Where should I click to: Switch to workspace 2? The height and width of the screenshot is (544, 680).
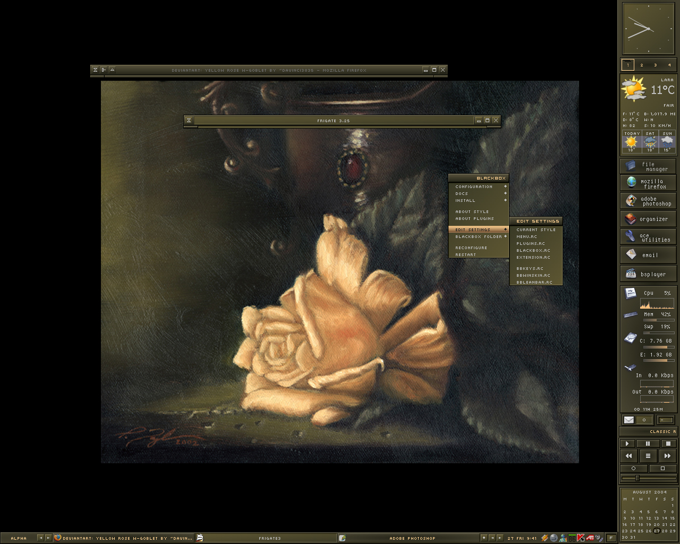coord(642,65)
